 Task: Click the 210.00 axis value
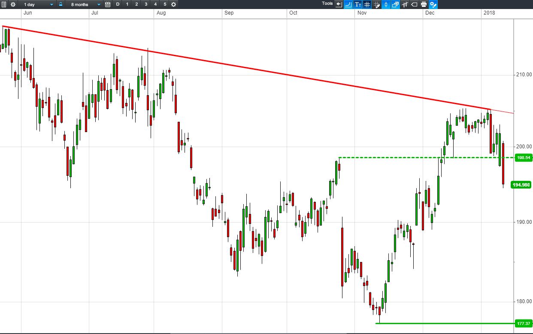coord(524,75)
